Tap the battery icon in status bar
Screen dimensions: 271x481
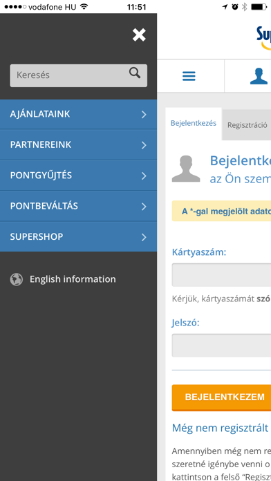(259, 7)
